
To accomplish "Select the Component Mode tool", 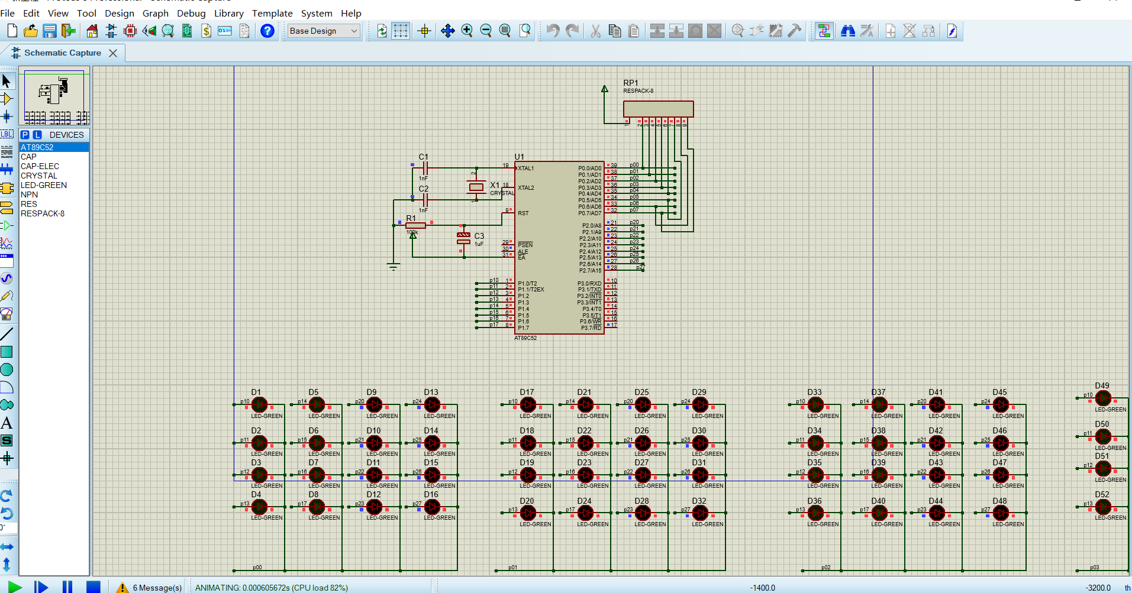I will click(7, 99).
